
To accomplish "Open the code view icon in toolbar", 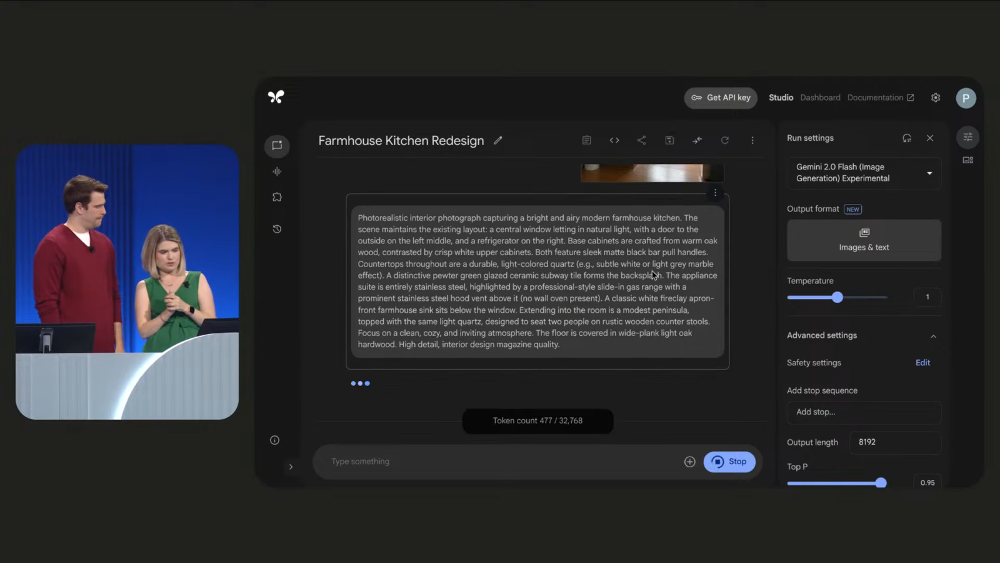I will (614, 140).
